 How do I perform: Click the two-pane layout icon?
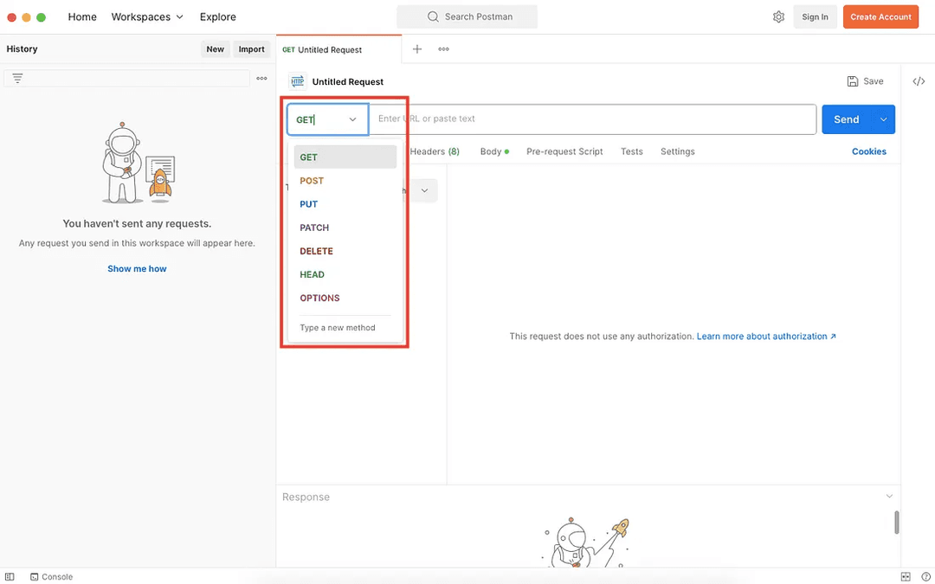coord(906,576)
